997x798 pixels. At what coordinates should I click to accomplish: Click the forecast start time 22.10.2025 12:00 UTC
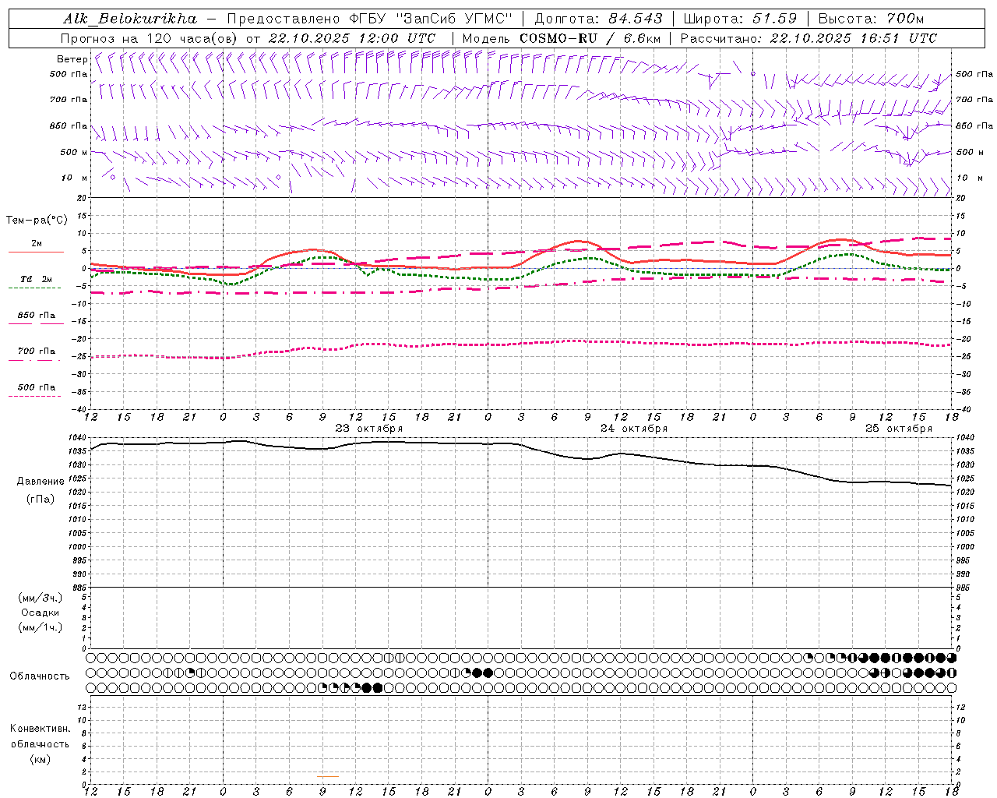351,38
